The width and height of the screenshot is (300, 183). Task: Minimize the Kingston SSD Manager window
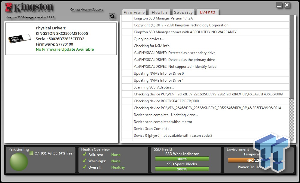click(x=279, y=5)
